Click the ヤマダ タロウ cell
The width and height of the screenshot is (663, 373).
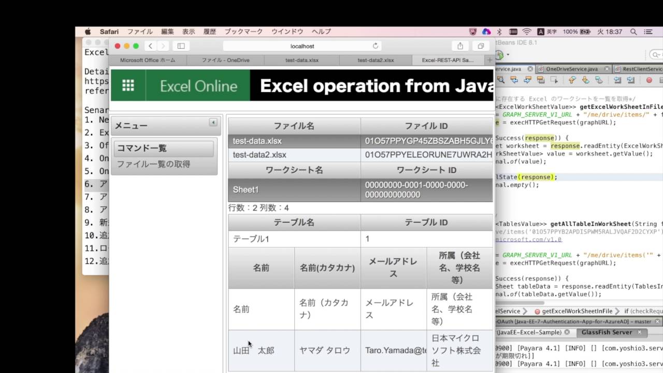click(327, 350)
